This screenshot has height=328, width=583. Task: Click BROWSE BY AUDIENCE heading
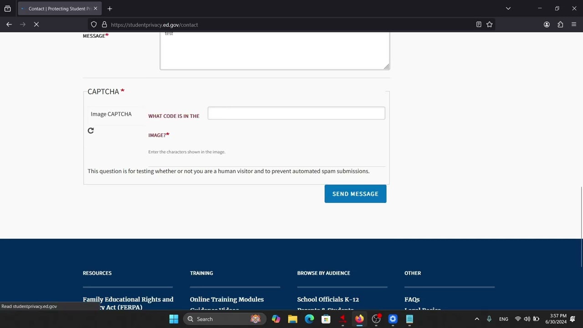323,273
